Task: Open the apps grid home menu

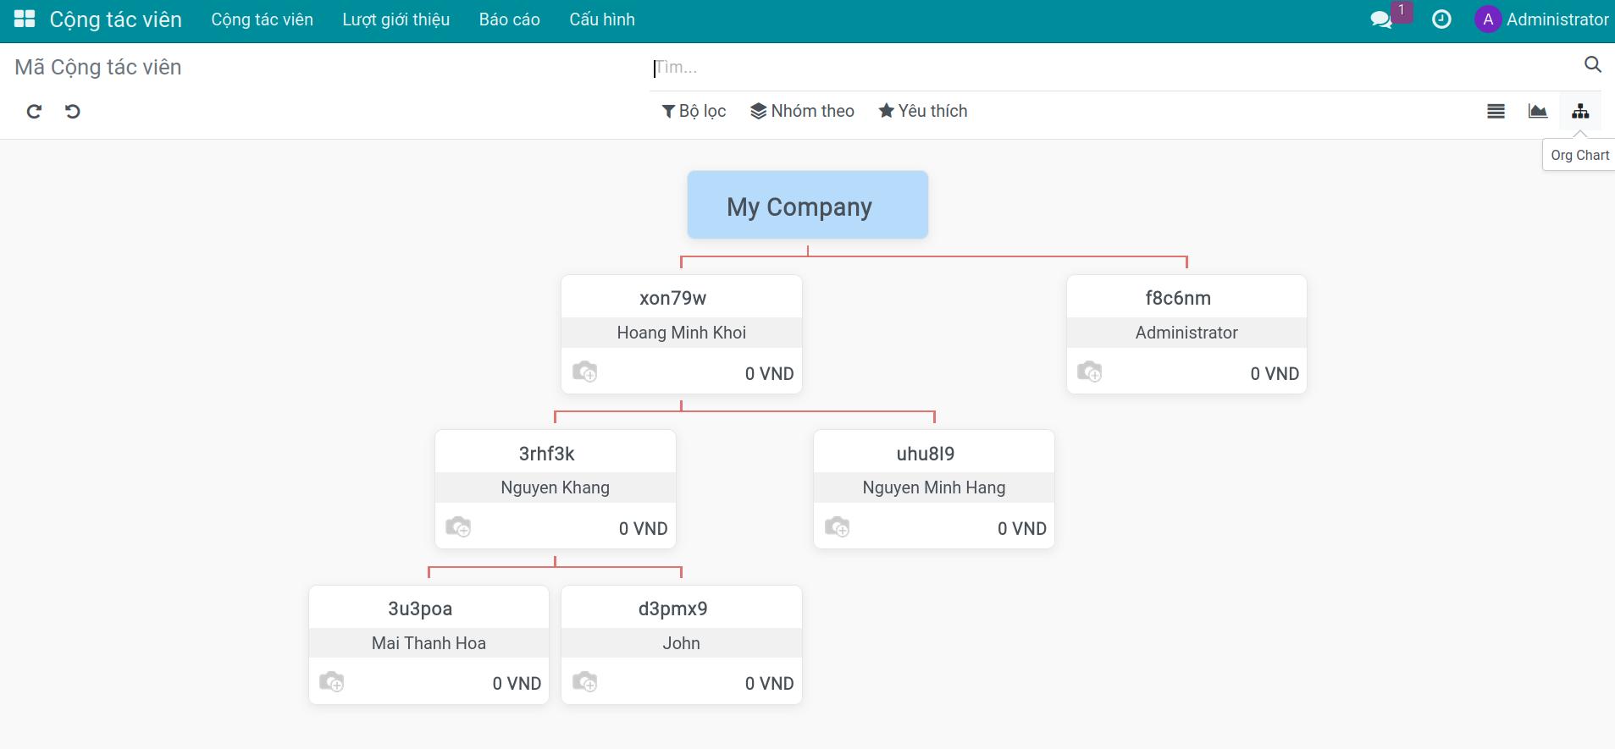Action: (x=25, y=19)
